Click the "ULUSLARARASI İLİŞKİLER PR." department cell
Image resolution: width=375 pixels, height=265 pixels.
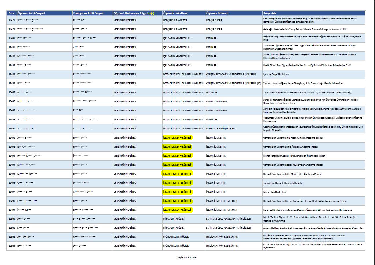tap(220, 128)
